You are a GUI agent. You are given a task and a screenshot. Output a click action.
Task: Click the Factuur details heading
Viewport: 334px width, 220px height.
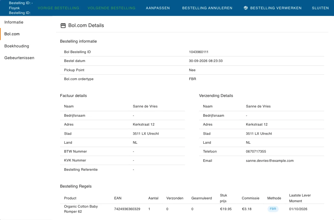tap(73, 96)
